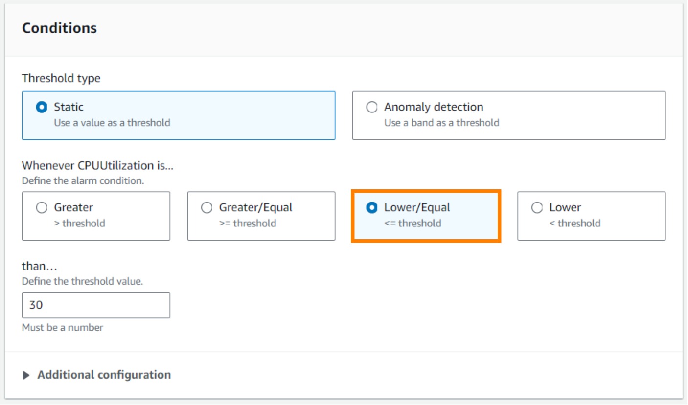The image size is (688, 405).
Task: Click the Conditions section heading
Action: coord(59,28)
